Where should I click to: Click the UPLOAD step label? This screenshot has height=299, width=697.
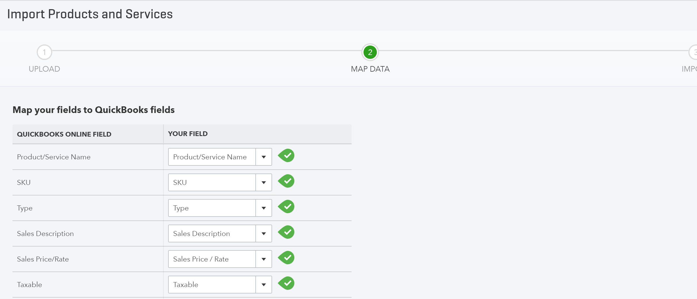click(44, 69)
